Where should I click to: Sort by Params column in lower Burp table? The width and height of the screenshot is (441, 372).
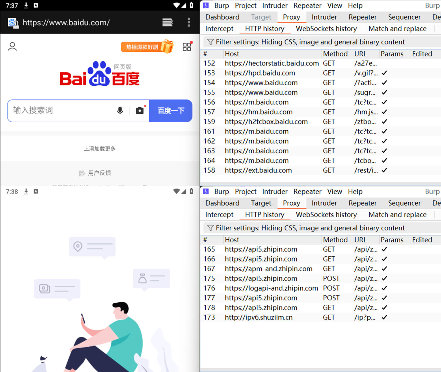(395, 240)
